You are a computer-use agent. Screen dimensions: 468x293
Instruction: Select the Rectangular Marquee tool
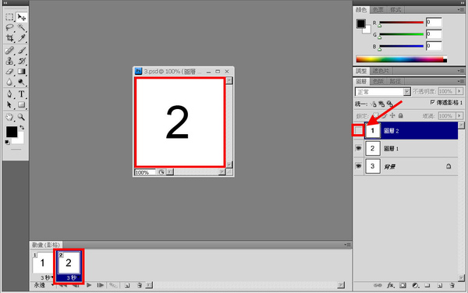click(x=9, y=17)
